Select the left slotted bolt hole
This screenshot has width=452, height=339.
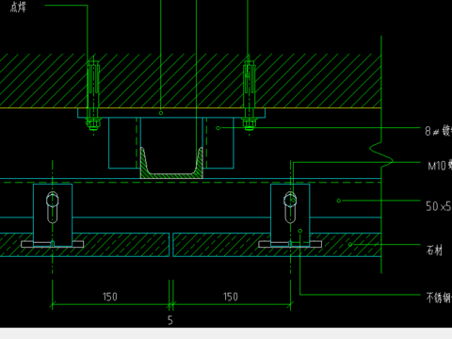(53, 207)
